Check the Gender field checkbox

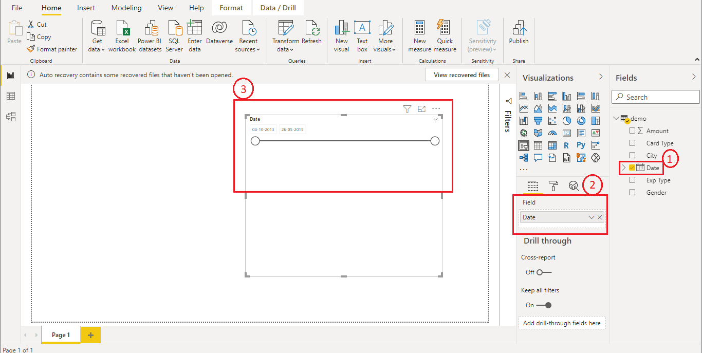632,193
